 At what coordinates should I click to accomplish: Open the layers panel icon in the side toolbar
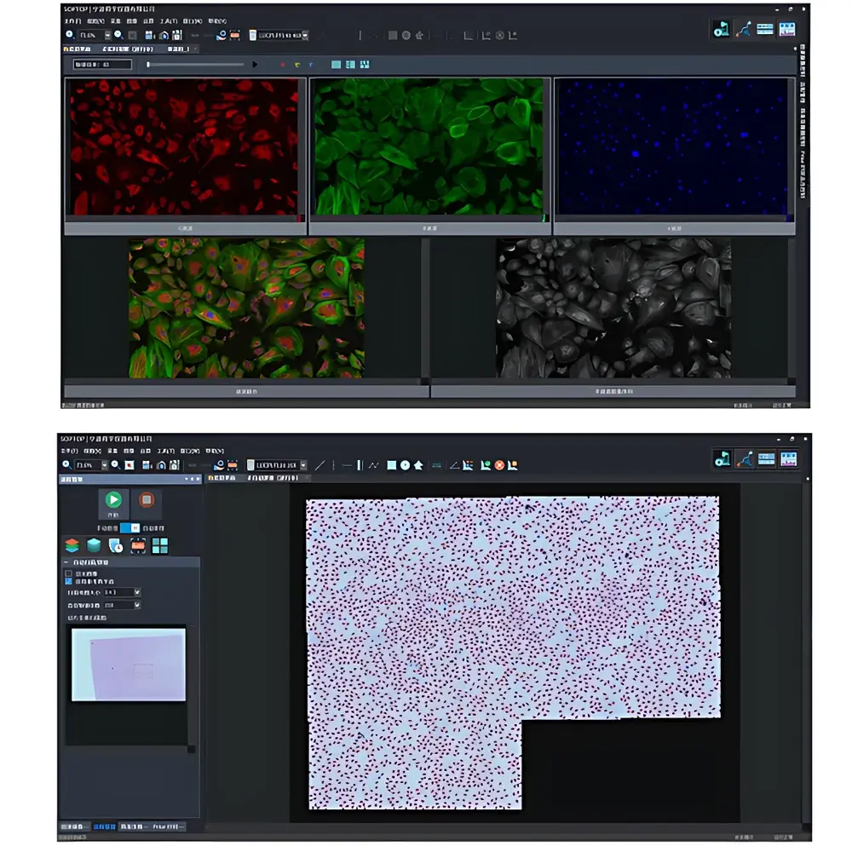[72, 545]
